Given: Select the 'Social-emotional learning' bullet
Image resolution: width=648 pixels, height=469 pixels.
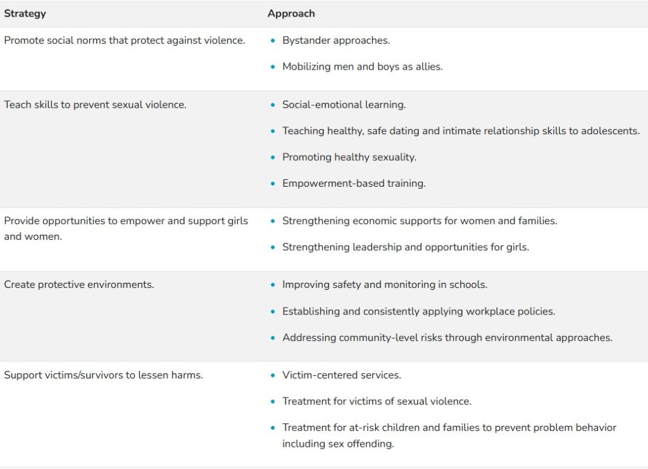Looking at the screenshot, I should (x=344, y=105).
